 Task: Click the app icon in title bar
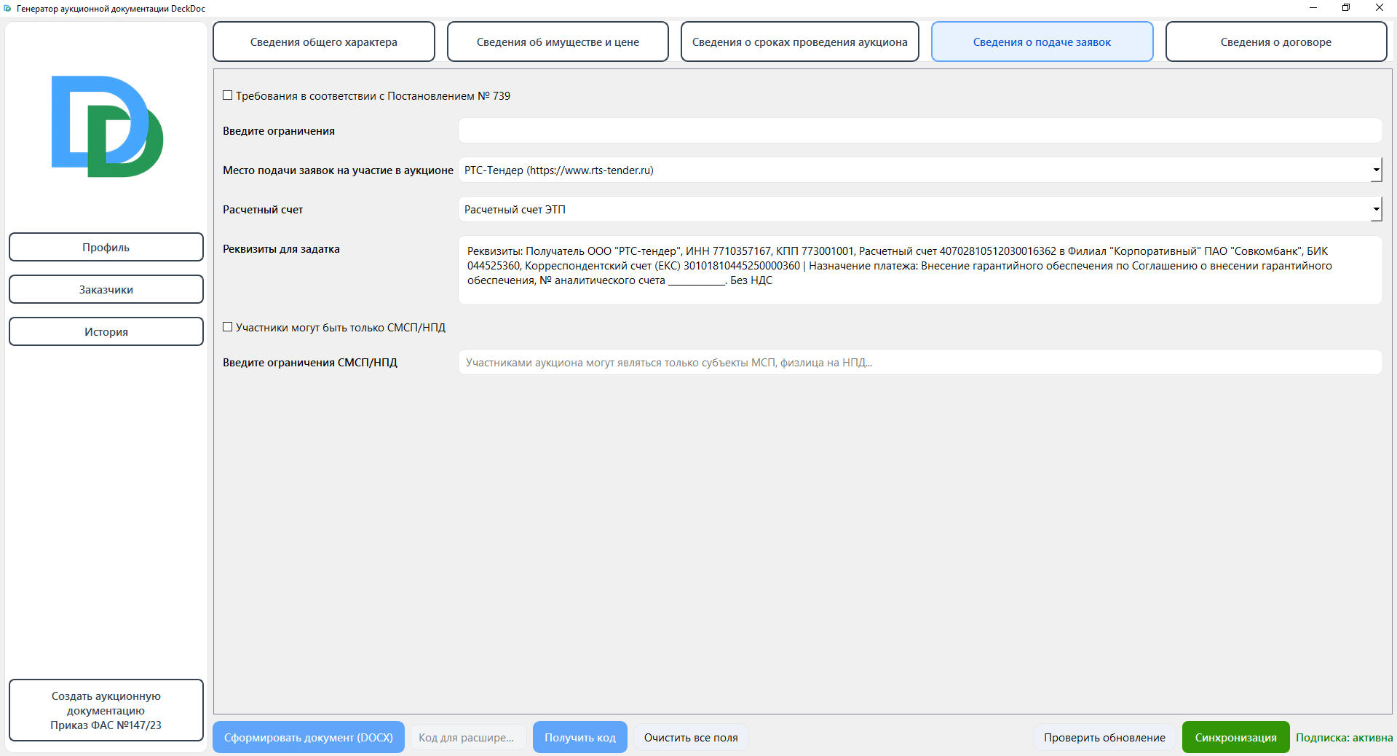pyautogui.click(x=7, y=8)
